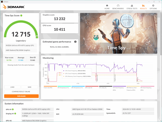162x122 pixels.
Task: Open the STRESS TESTS tab
Action: pos(132,7)
